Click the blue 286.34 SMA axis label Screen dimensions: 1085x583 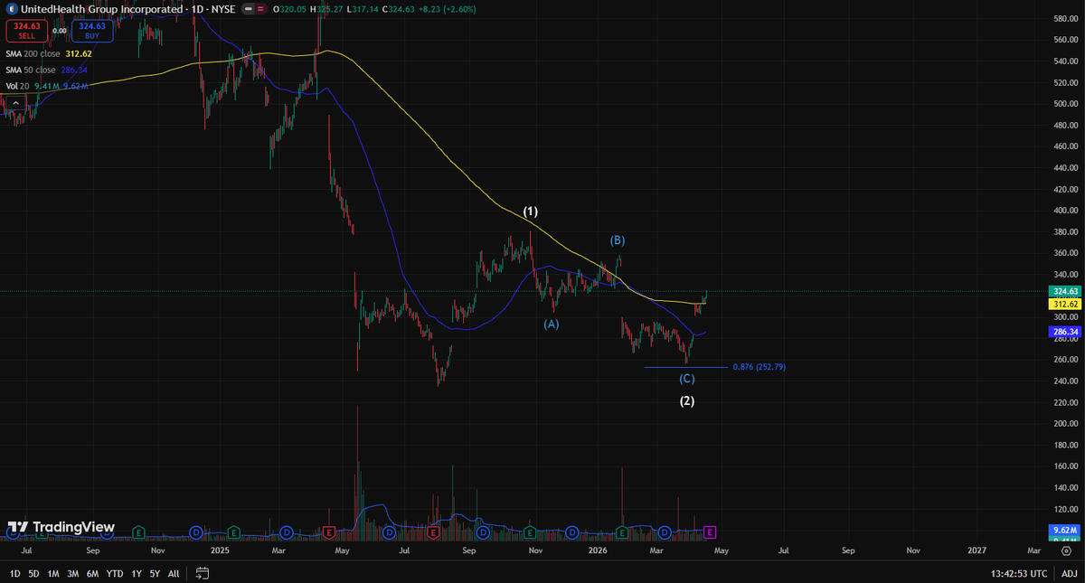(1066, 332)
